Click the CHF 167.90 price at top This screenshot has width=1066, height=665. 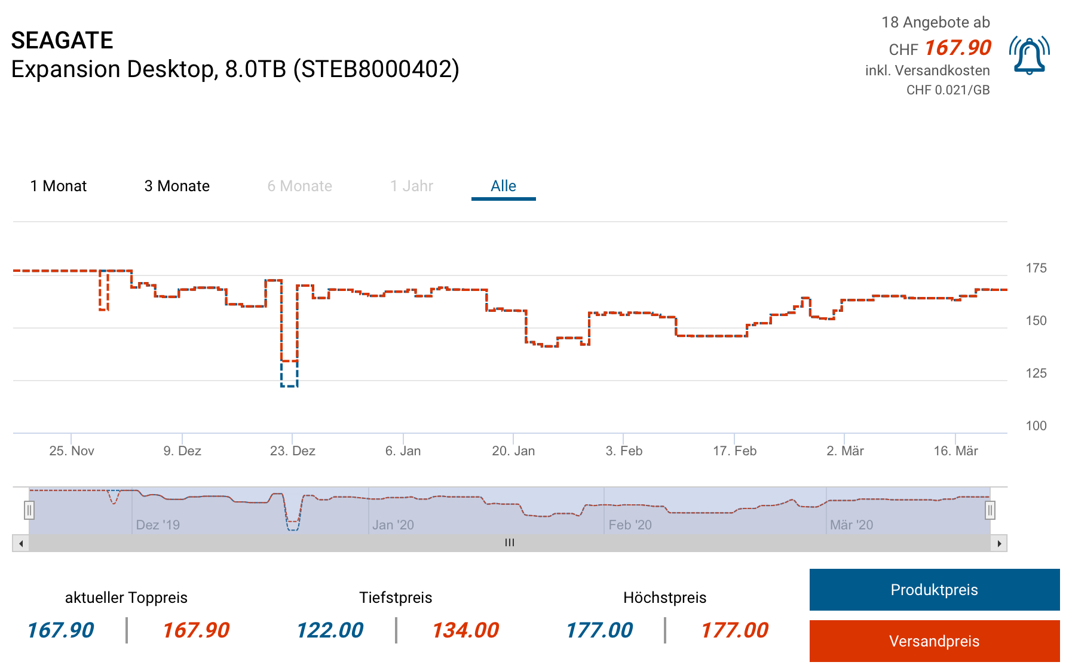click(x=940, y=48)
